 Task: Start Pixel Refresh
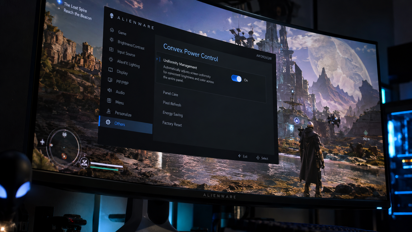[x=172, y=104]
